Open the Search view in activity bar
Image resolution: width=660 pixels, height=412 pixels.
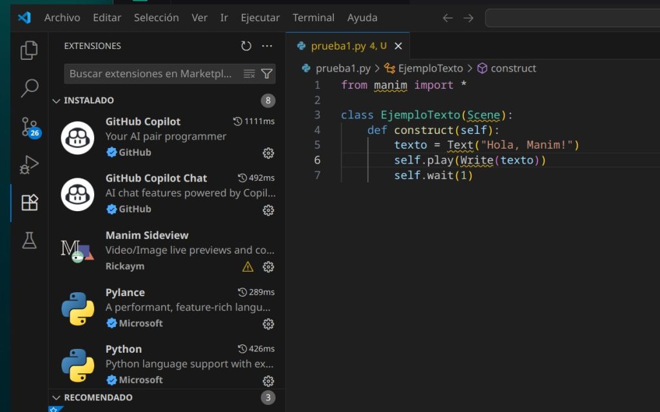pyautogui.click(x=29, y=88)
